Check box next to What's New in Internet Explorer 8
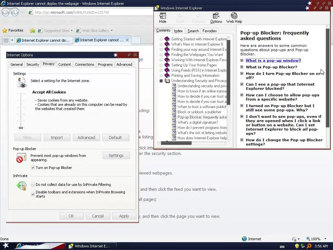The height and width of the screenshot is (250, 333). click(161, 44)
